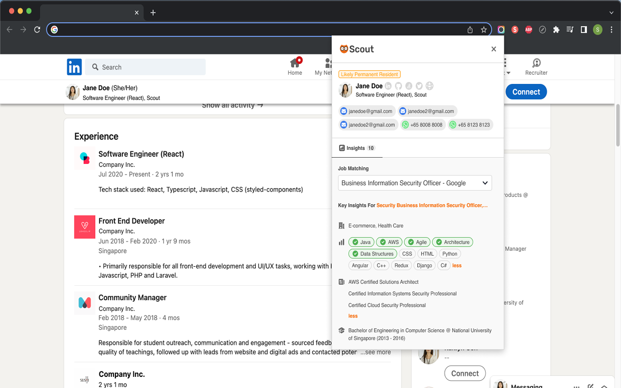Click janedoe2@gmail.com chip beside +65 8008 8008
The height and width of the screenshot is (388, 621).
point(368,125)
